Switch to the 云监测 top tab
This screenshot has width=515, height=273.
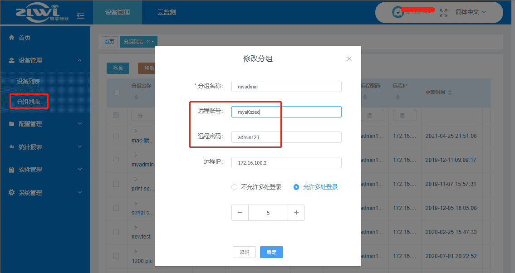(x=167, y=13)
